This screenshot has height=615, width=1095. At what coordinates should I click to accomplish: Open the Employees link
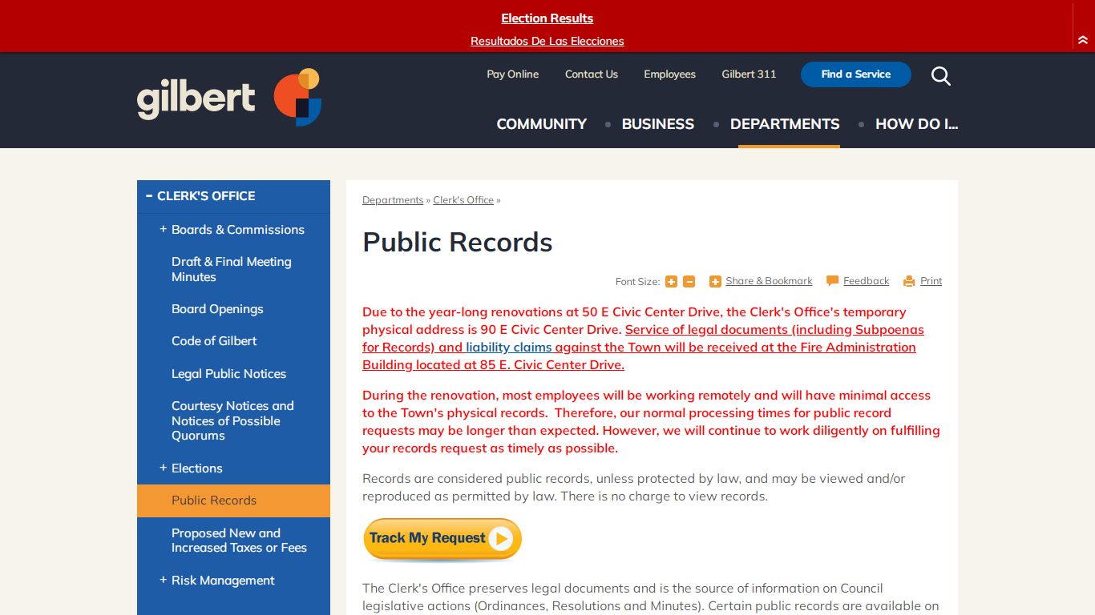coord(669,74)
